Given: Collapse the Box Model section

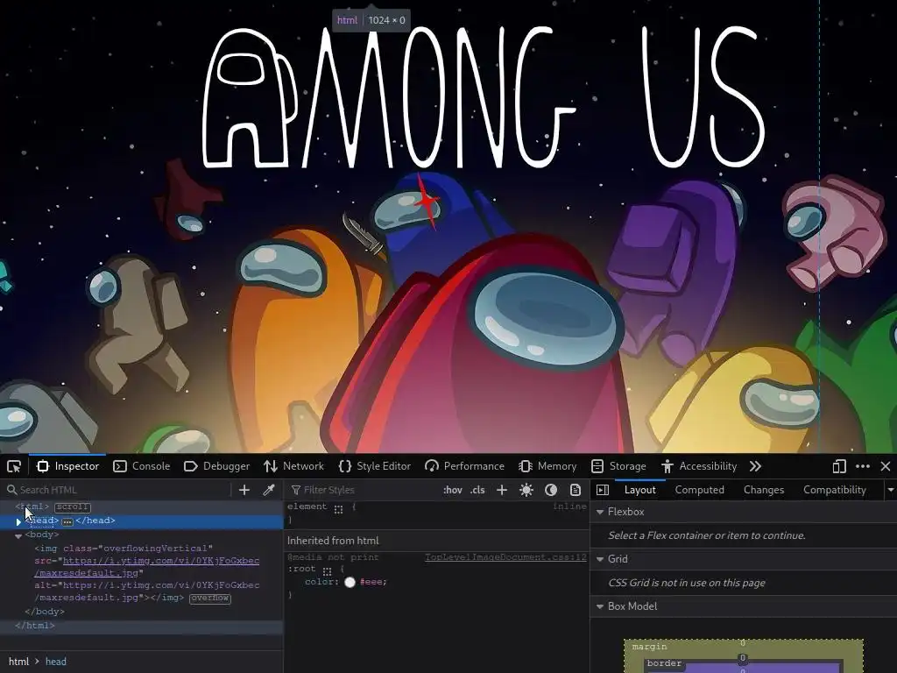Looking at the screenshot, I should click(600, 606).
